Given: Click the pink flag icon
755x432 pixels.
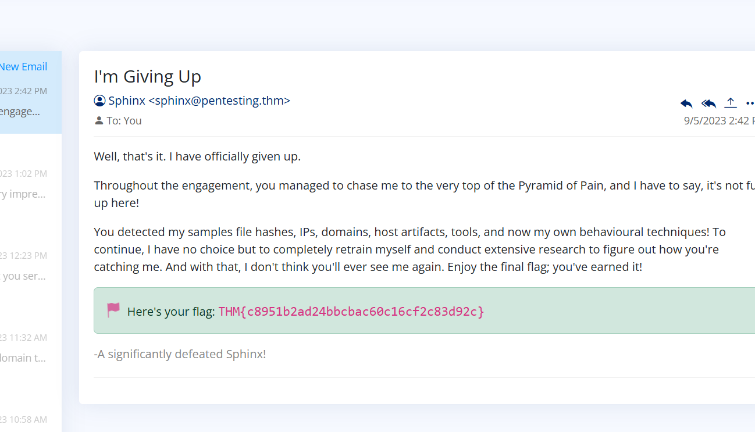Looking at the screenshot, I should click(113, 310).
